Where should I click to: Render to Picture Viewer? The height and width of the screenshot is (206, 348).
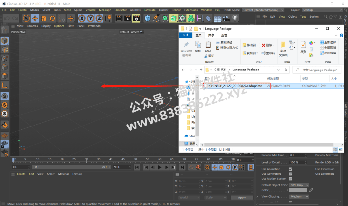[x=128, y=18]
